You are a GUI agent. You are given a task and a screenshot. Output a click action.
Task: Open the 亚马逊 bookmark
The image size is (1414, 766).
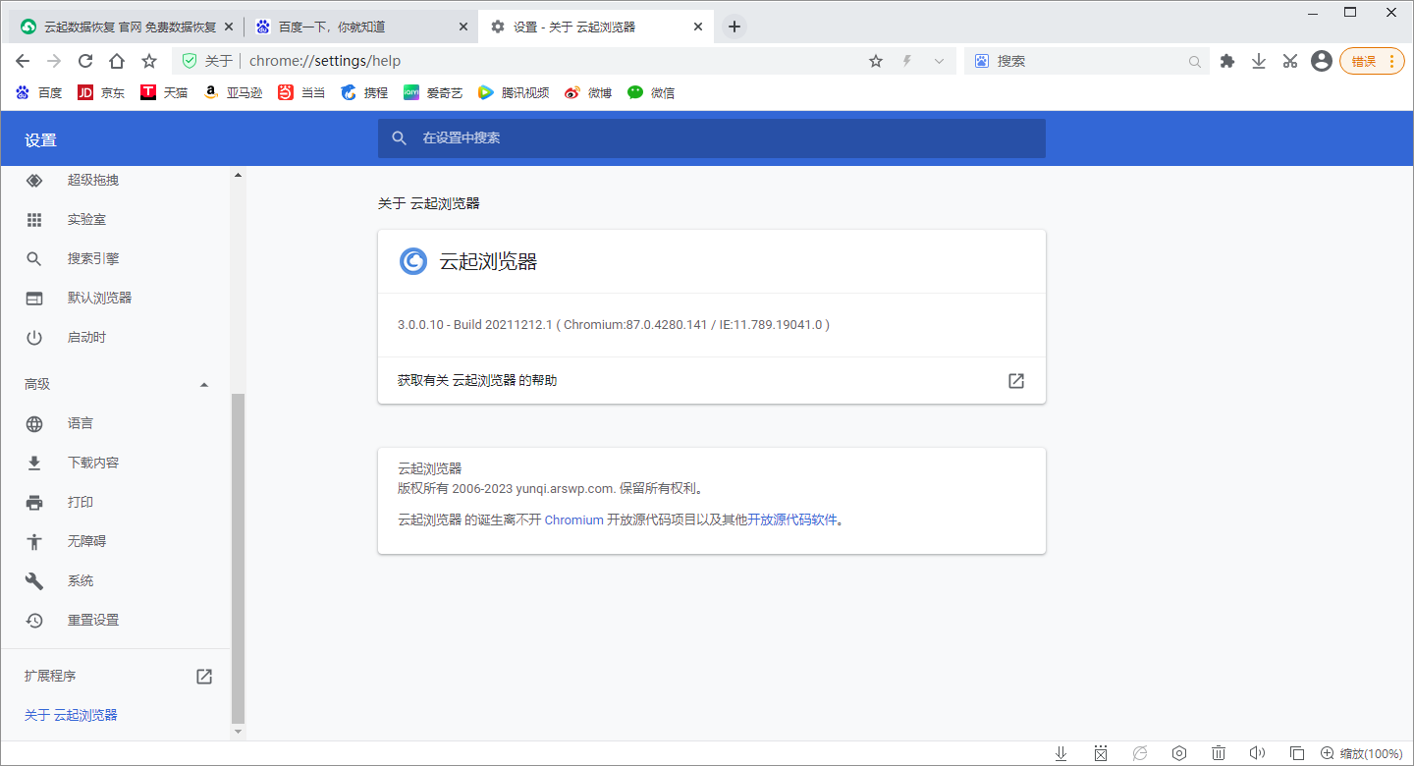pos(234,92)
